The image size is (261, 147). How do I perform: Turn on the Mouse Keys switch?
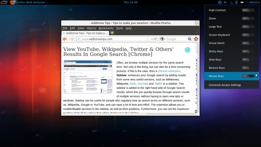248,76
